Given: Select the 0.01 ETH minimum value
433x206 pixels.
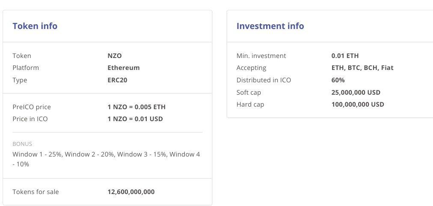Looking at the screenshot, I should (345, 55).
